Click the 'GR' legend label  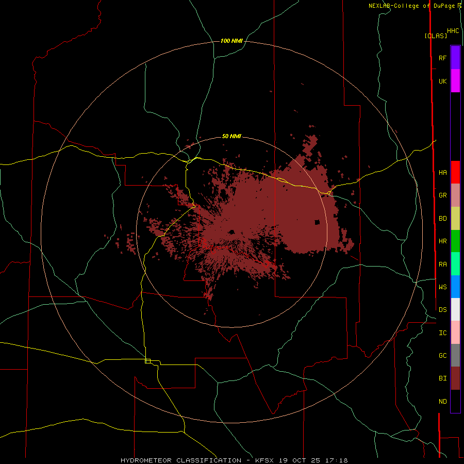[x=442, y=195]
